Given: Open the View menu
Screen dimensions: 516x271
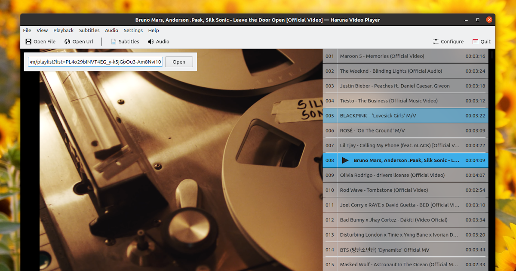Looking at the screenshot, I should coord(42,30).
